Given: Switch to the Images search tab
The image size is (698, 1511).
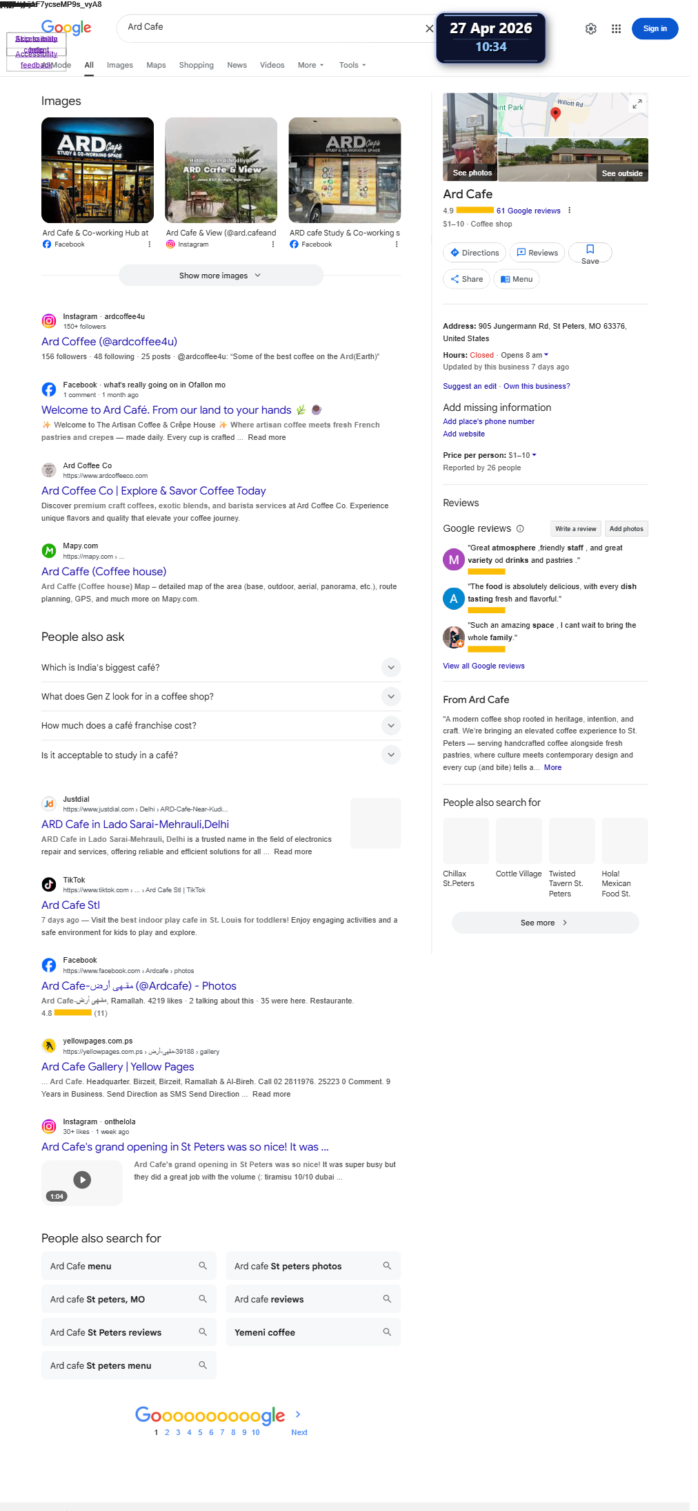Looking at the screenshot, I should 120,65.
